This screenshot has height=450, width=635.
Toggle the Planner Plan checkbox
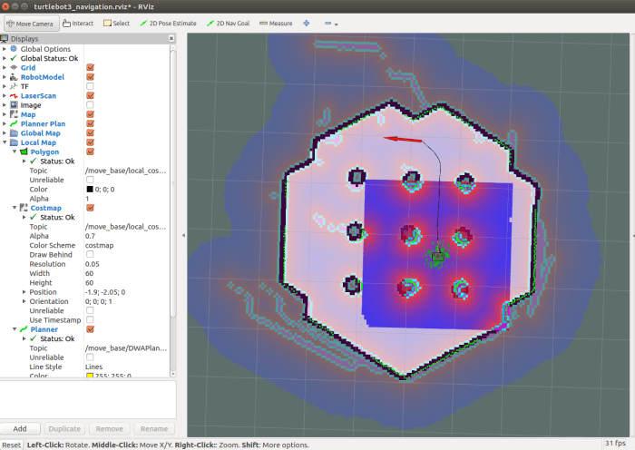(x=91, y=123)
